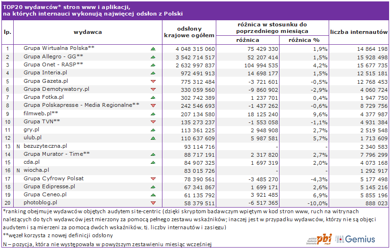391x249 pixels.
Task: Select 'odsłony krajowe ogółem' column header
Action: [189, 32]
